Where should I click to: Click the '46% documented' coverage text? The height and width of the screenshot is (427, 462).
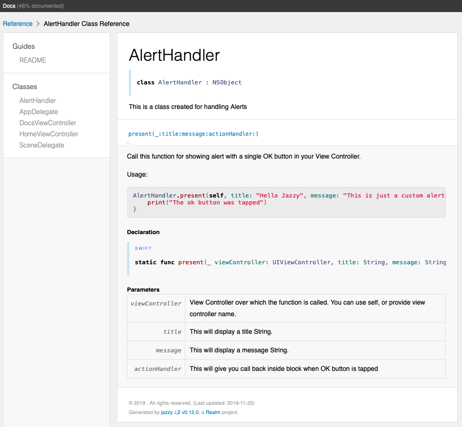click(40, 6)
